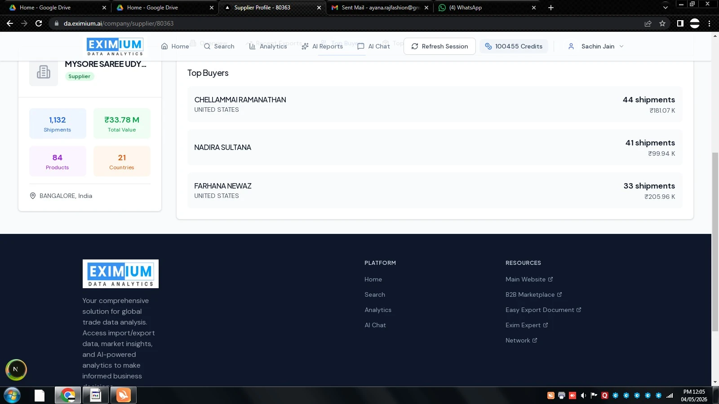
Task: Open the Network resource link
Action: tap(521, 340)
